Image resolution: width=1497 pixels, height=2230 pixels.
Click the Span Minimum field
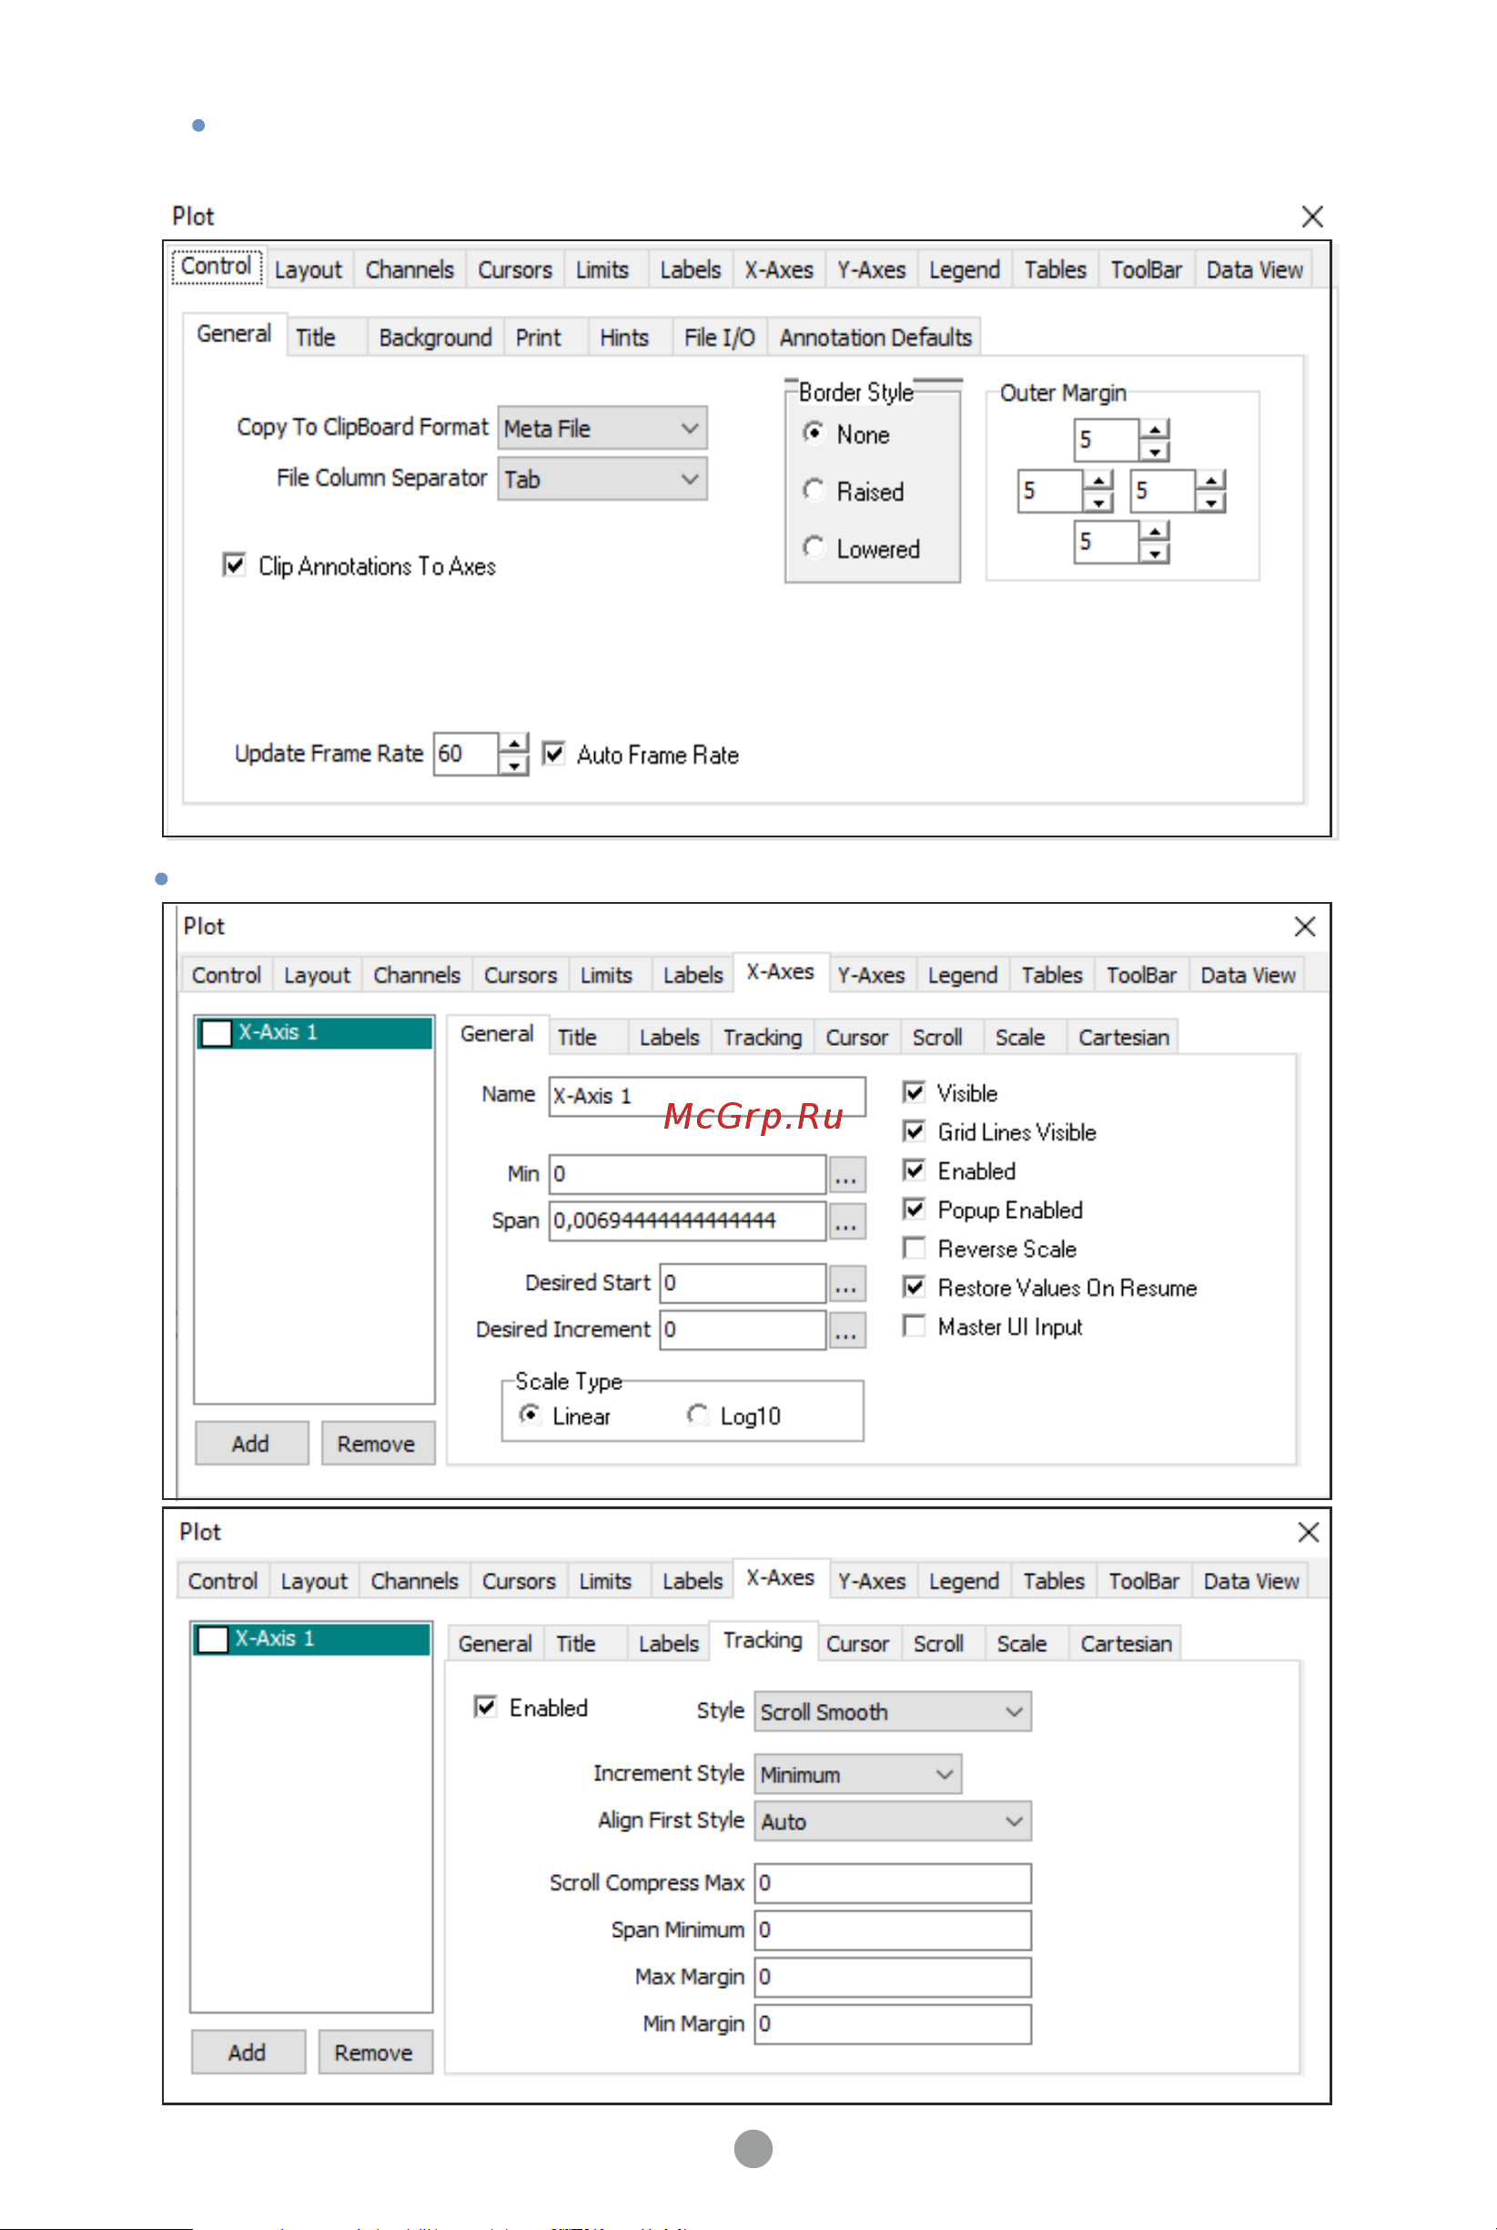(x=893, y=1930)
